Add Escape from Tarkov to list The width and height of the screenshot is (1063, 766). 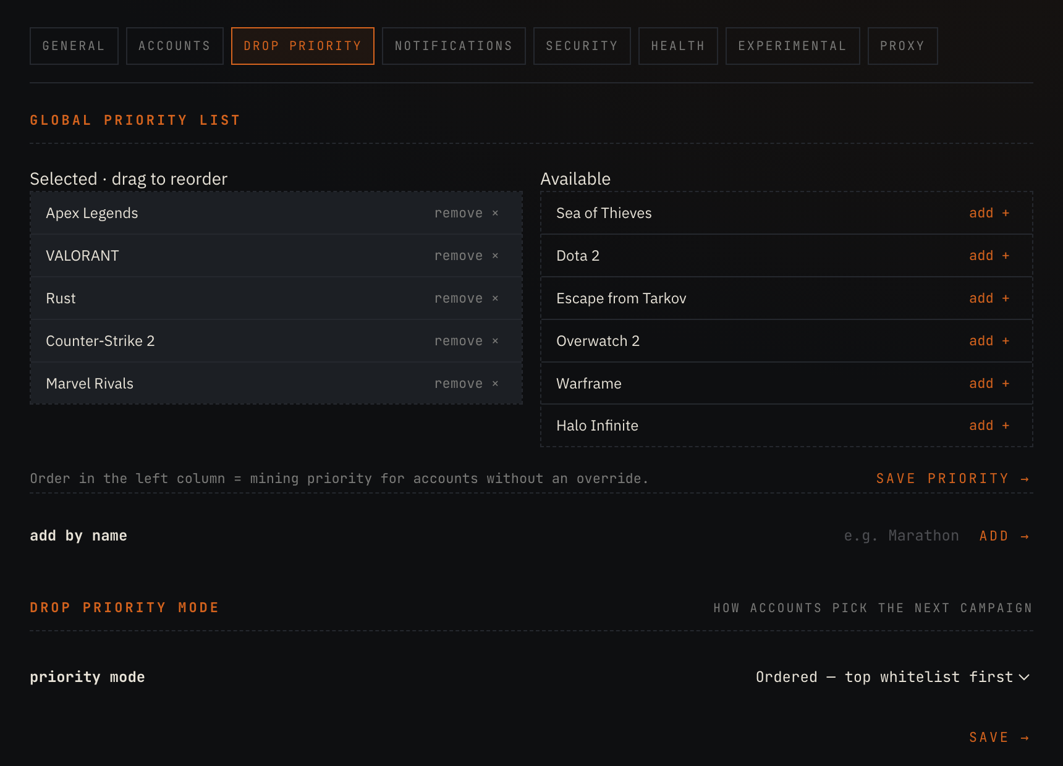click(x=989, y=298)
